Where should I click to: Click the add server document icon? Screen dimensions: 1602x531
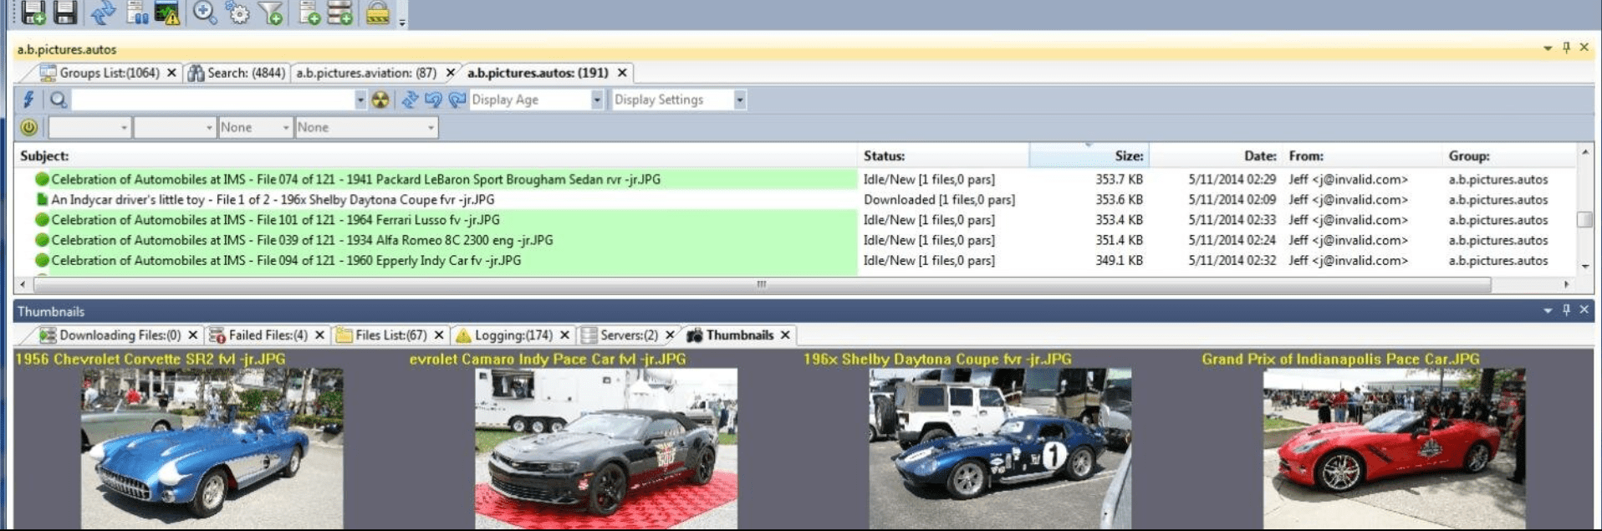[309, 13]
